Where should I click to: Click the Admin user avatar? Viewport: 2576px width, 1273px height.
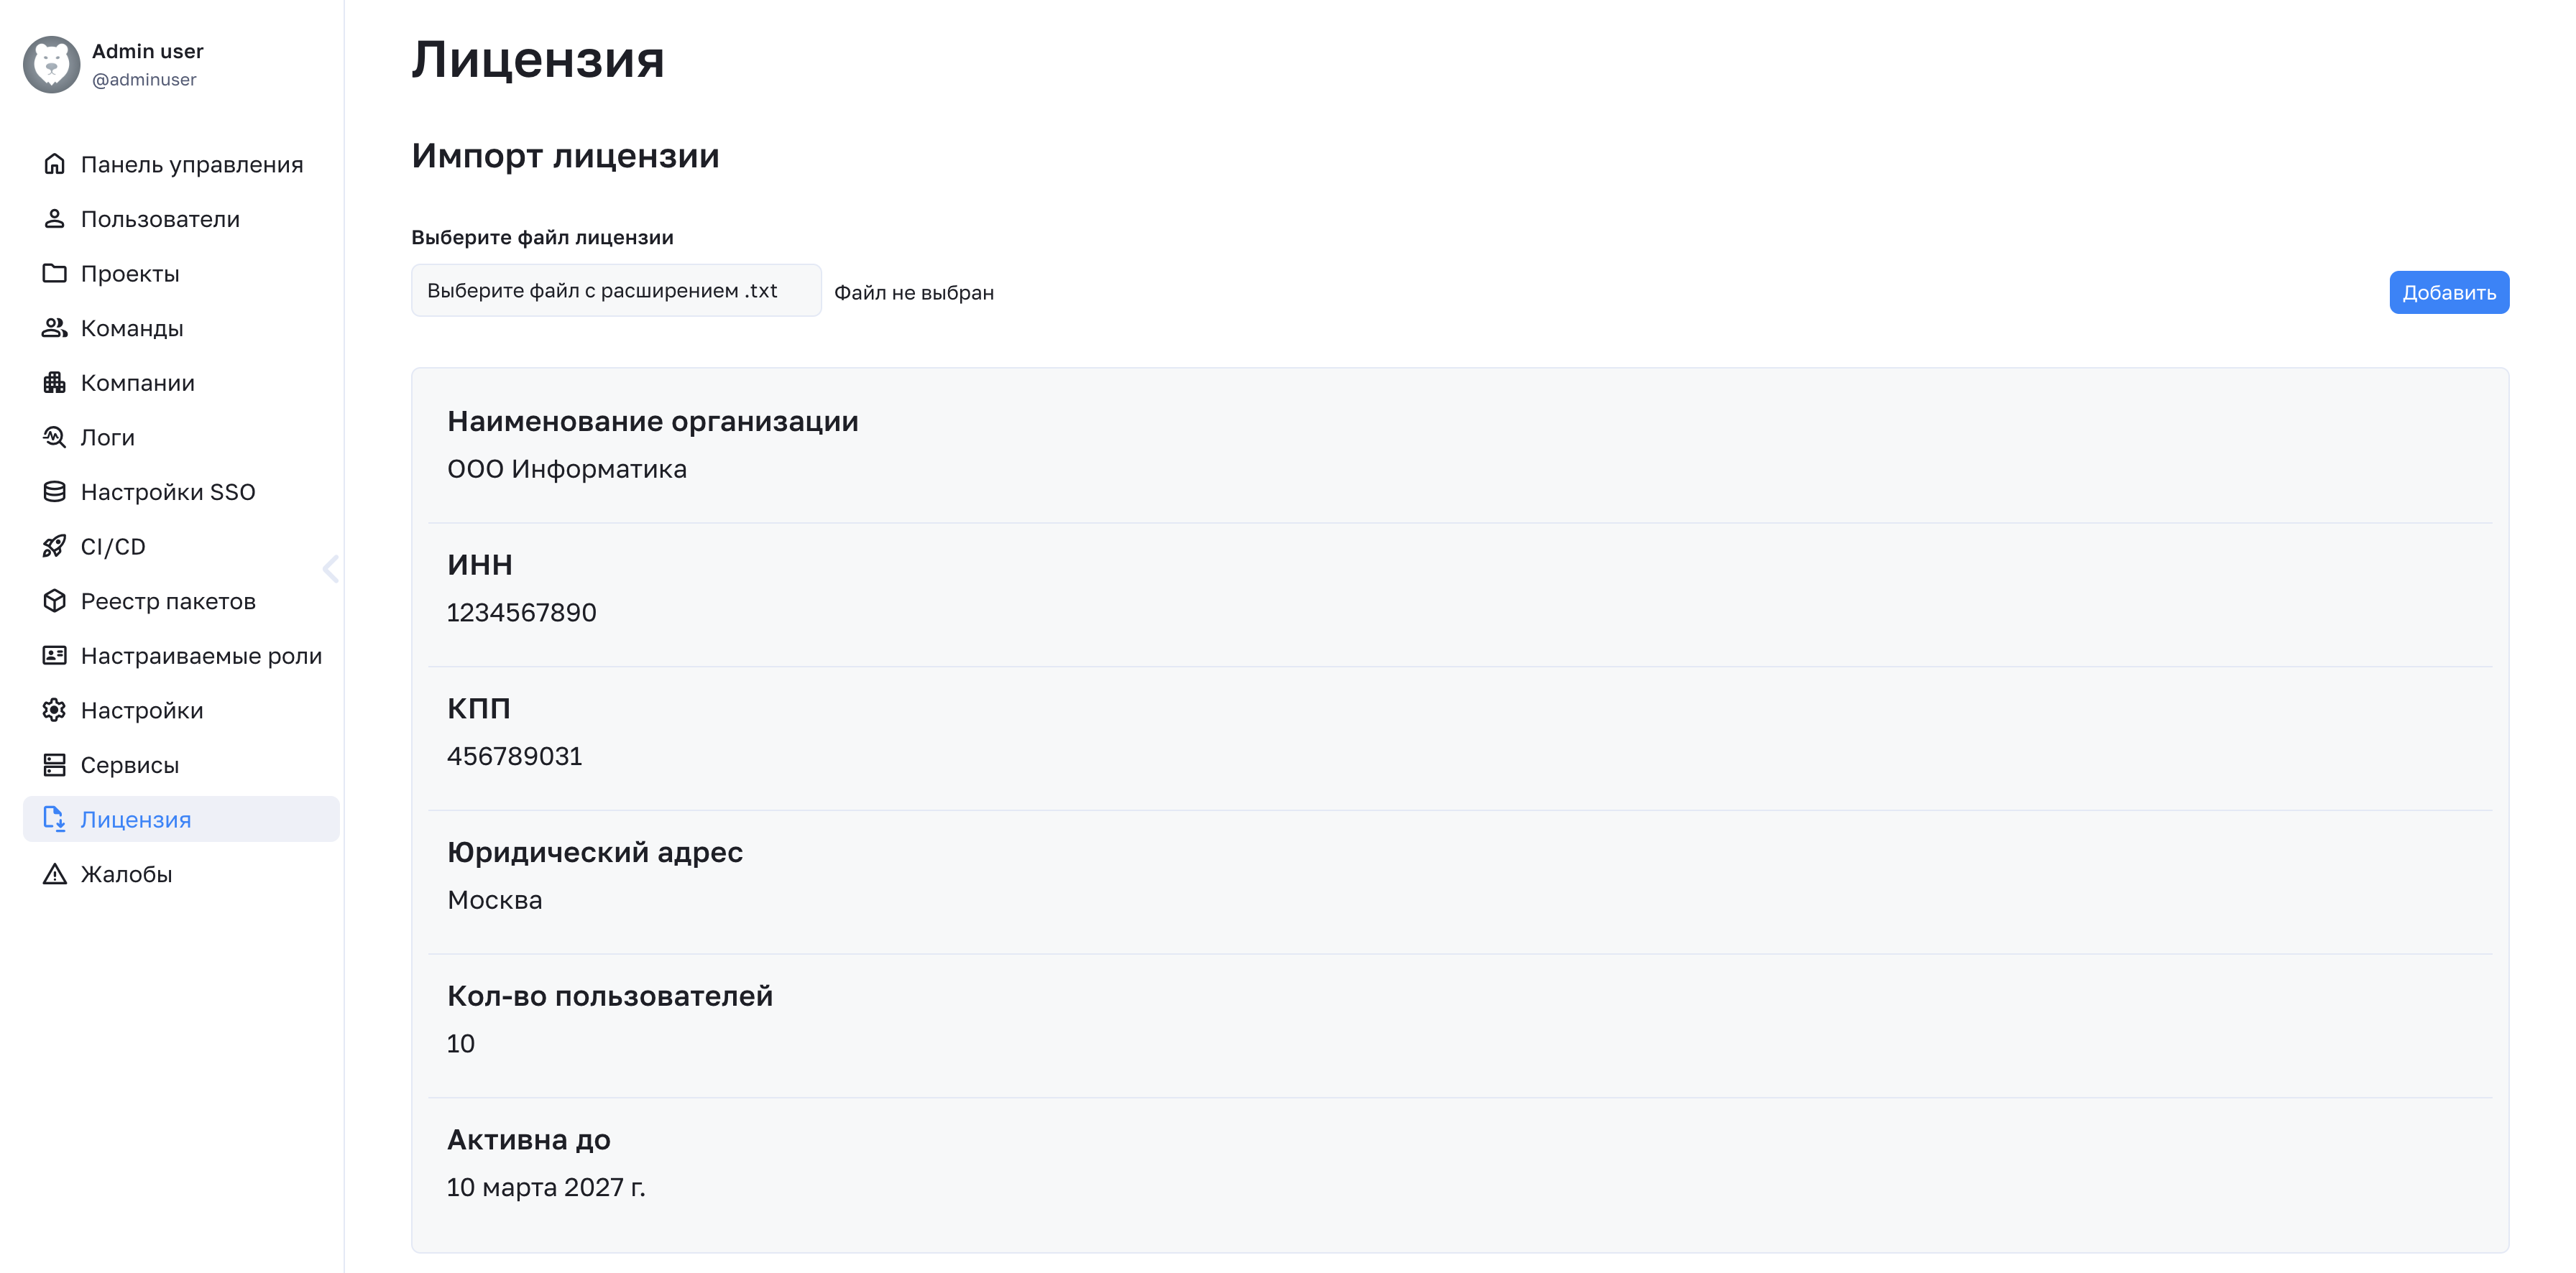[x=52, y=65]
